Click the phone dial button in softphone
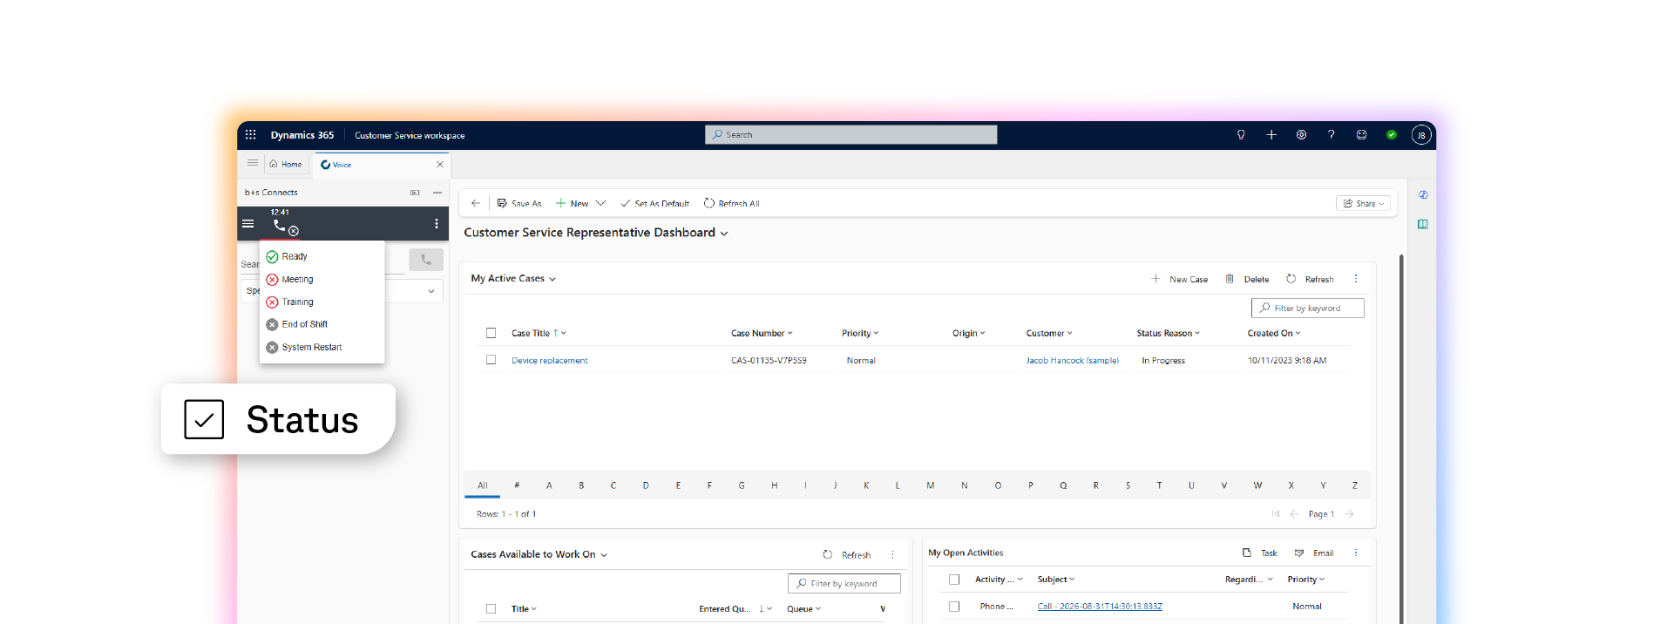 426,260
